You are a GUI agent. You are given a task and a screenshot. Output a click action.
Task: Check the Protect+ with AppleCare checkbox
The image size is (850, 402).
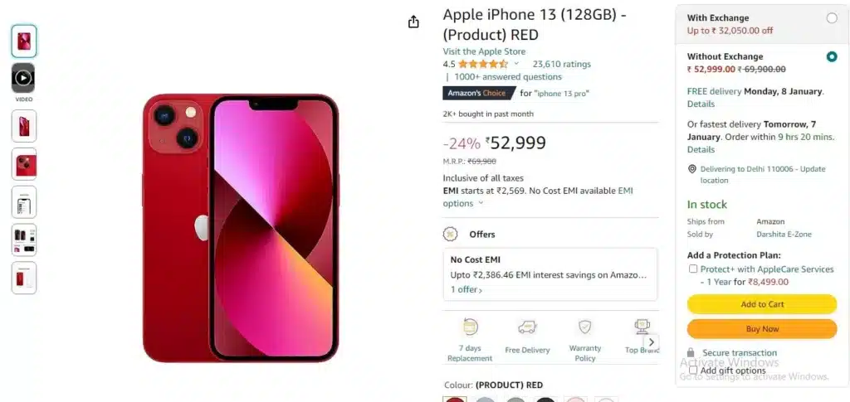pos(693,269)
